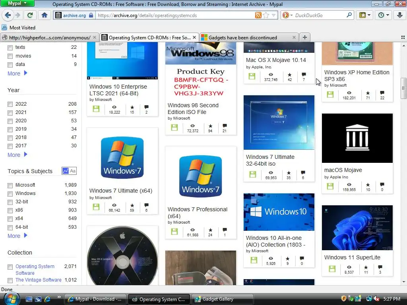This screenshot has height=305, width=407.
Task: Click the scrollbar up arrow
Action: (403, 46)
